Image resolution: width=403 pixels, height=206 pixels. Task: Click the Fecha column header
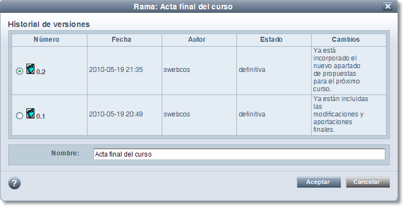(122, 40)
